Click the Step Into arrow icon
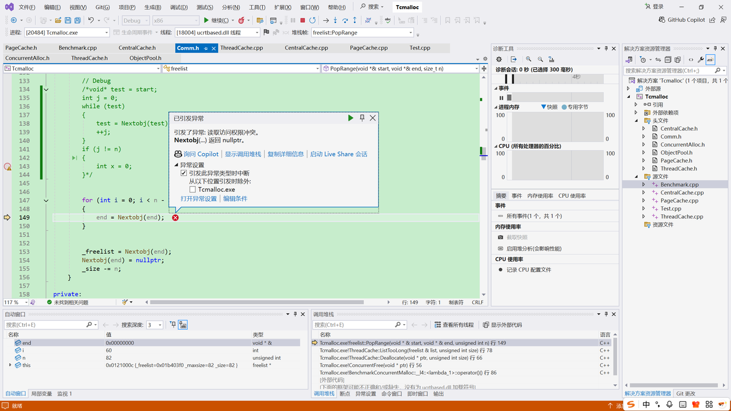The image size is (731, 411). pos(336,21)
